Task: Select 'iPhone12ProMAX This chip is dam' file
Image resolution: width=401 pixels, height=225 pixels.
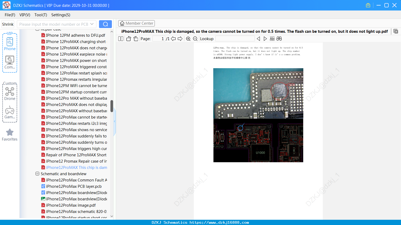Action: [x=74, y=168]
